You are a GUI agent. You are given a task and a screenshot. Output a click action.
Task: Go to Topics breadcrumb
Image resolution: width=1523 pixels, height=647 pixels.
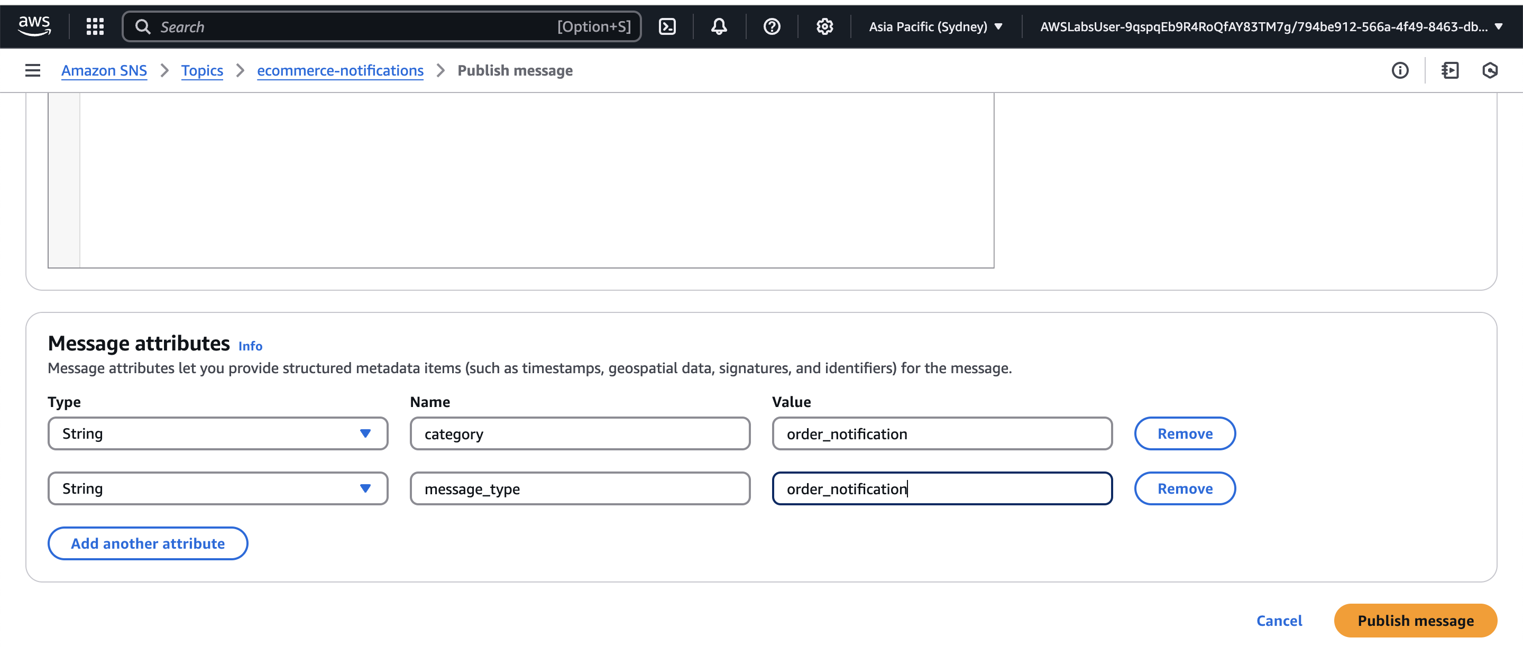coord(201,70)
